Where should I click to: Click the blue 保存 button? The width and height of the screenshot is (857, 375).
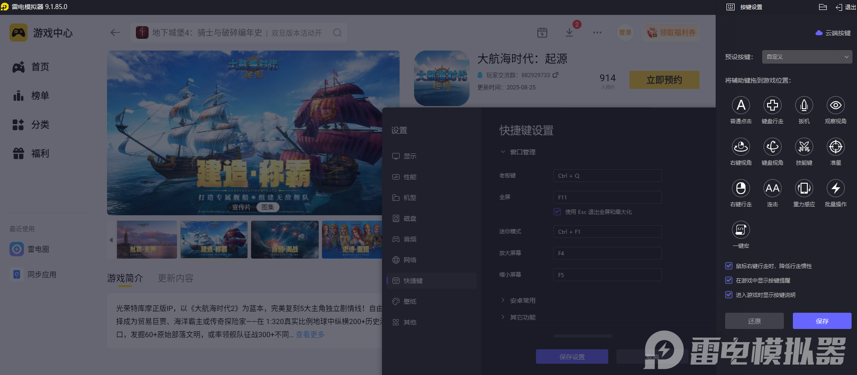point(822,321)
